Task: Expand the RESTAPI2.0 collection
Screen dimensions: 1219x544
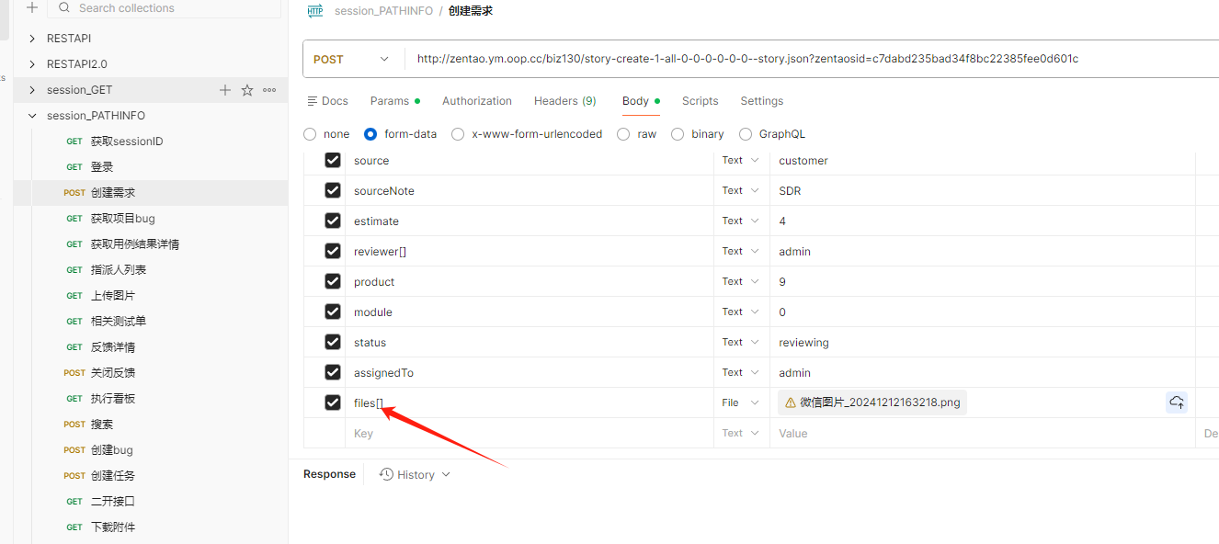Action: click(x=33, y=64)
